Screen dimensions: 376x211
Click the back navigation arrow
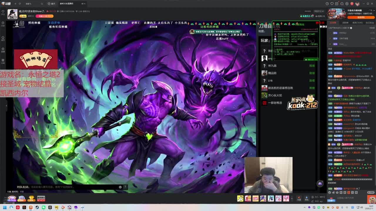click(x=15, y=4)
